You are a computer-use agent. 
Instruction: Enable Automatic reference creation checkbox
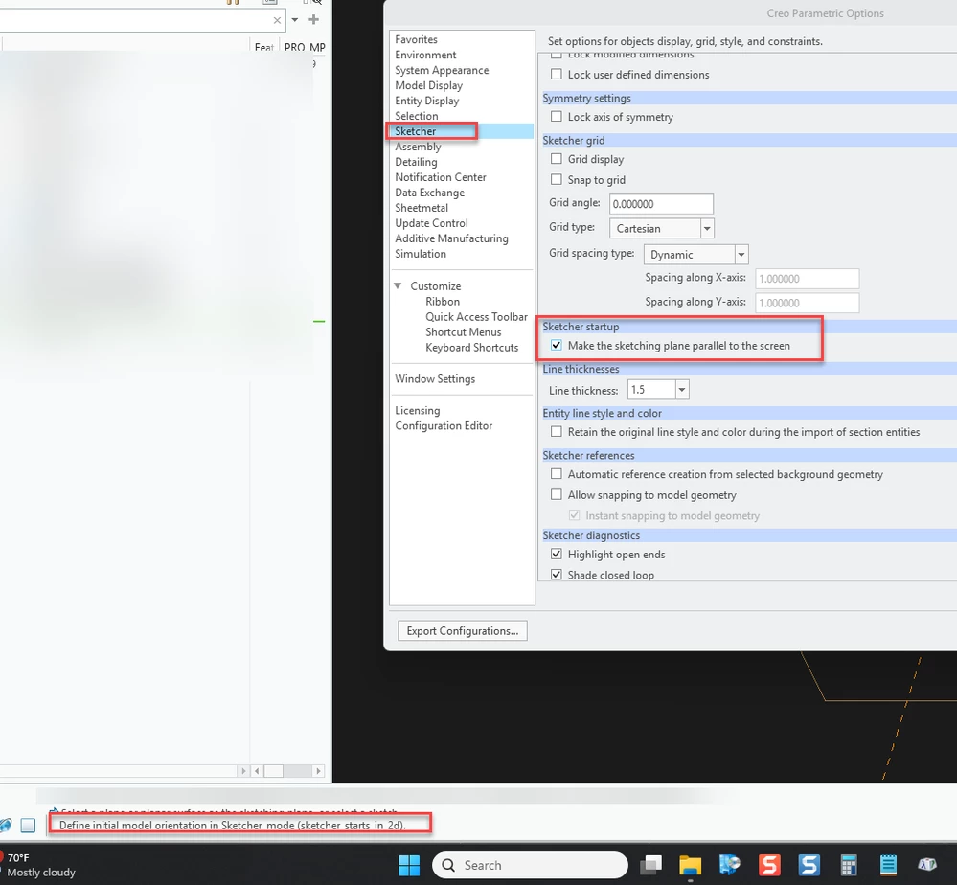(x=556, y=473)
